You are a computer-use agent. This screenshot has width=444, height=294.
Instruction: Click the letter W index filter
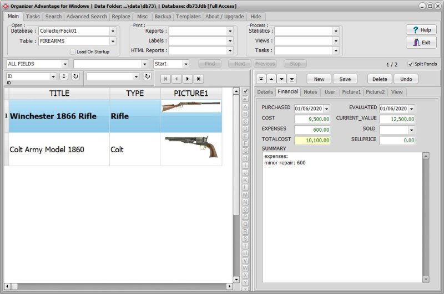pos(245,268)
